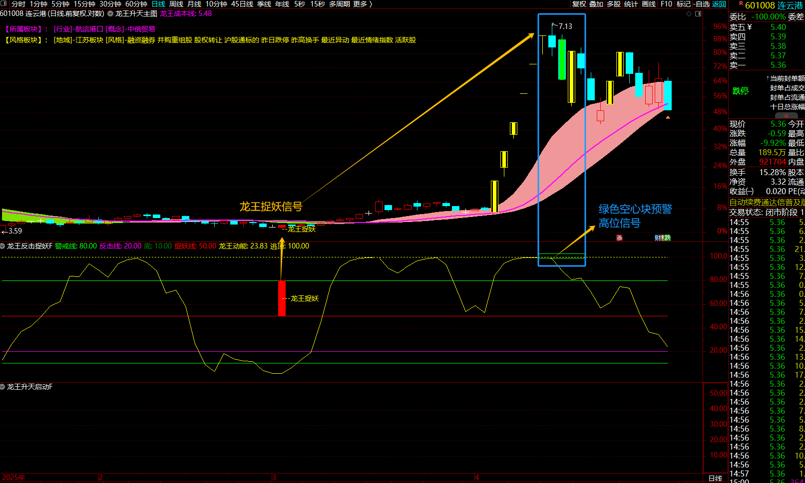Click -自选 to remove from watchlist
Image resolution: width=805 pixels, height=483 pixels.
point(702,4)
